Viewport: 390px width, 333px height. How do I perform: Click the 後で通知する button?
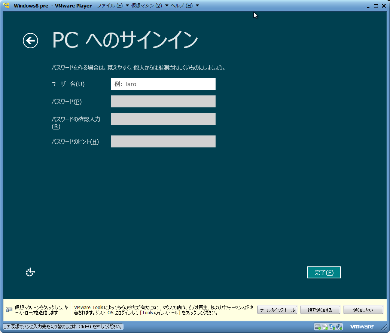pyautogui.click(x=320, y=310)
